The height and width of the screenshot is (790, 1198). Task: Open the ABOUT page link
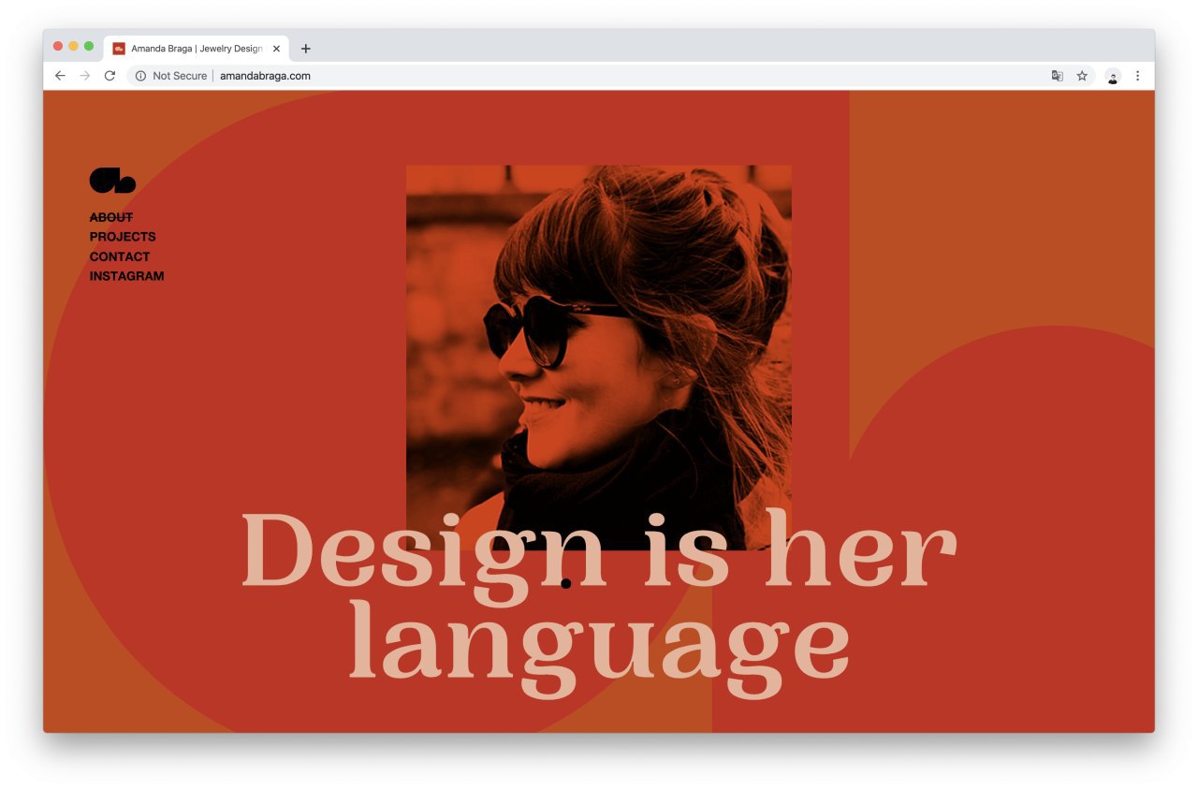(111, 217)
